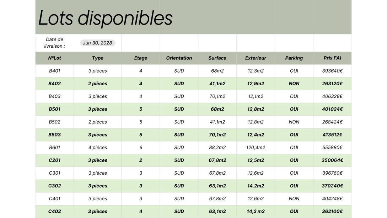Click the 263120€ price cell

click(332, 84)
